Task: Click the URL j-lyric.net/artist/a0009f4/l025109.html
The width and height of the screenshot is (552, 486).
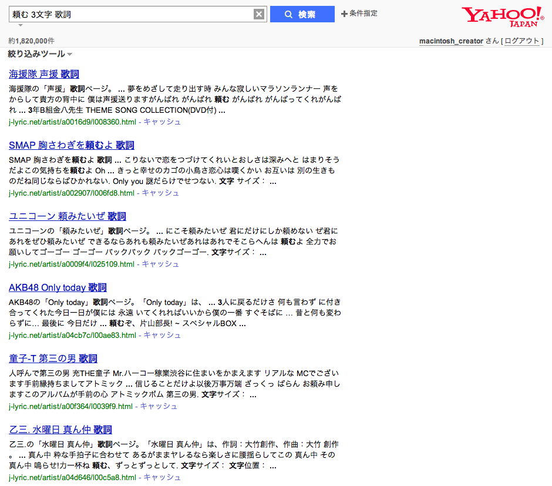Action: pyautogui.click(x=72, y=264)
